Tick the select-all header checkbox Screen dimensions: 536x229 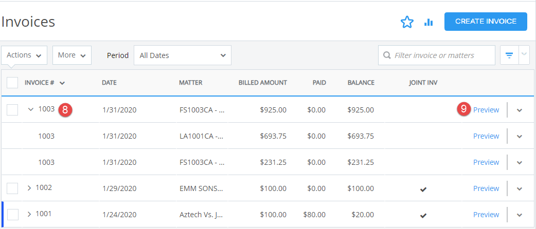[x=12, y=83]
